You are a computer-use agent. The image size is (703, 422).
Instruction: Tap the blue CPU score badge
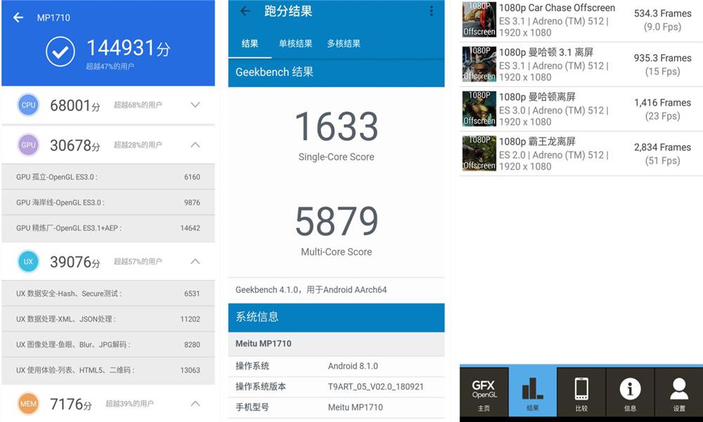click(28, 105)
